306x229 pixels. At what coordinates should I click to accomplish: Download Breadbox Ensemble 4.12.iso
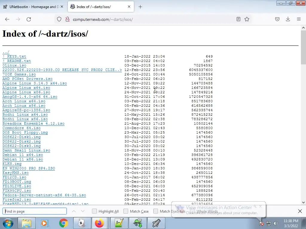(33, 124)
